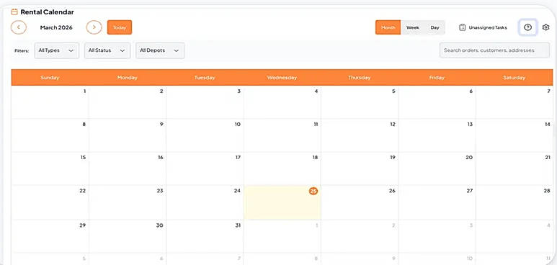Select March 27 cell

coord(437,202)
